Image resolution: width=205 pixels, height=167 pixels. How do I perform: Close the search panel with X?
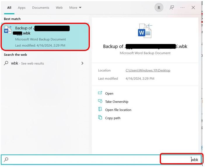point(193,8)
